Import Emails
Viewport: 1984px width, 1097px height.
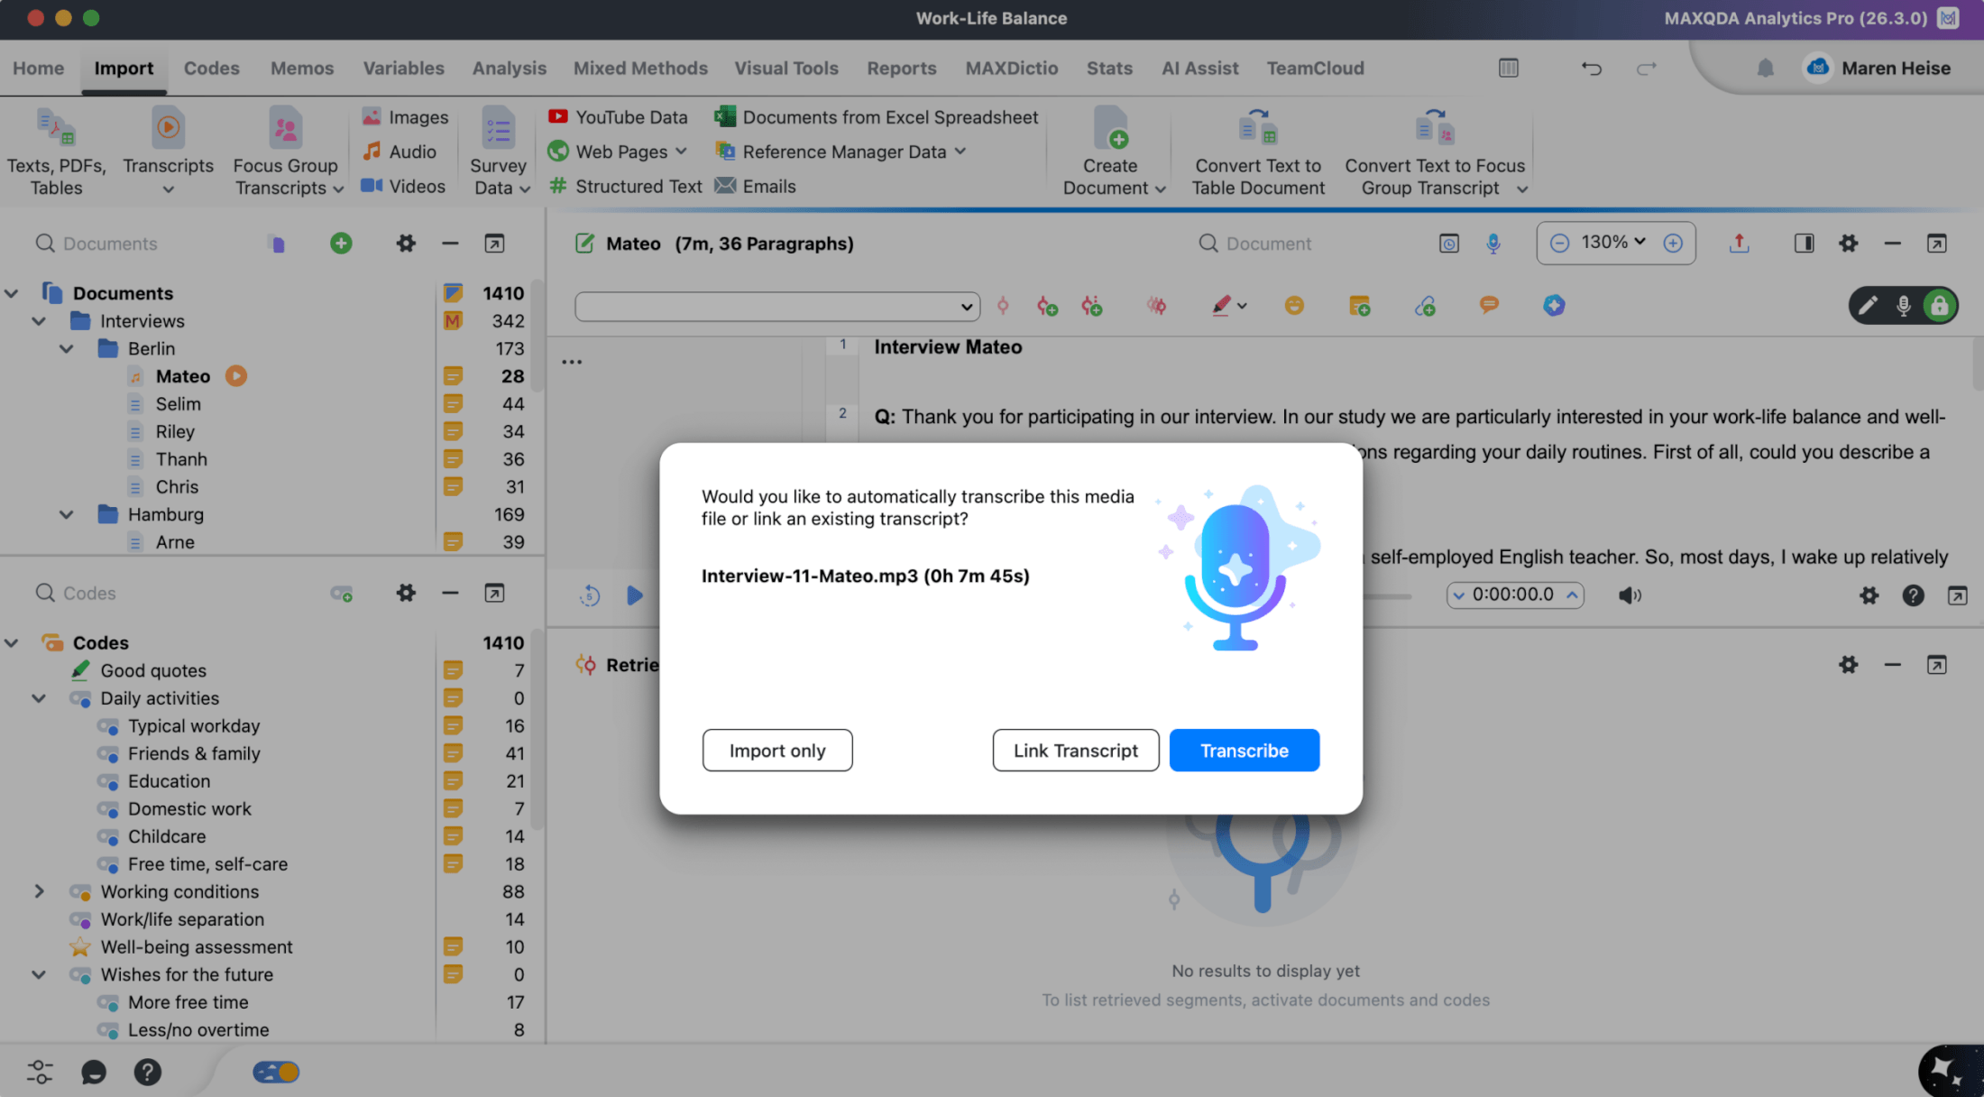tap(756, 186)
